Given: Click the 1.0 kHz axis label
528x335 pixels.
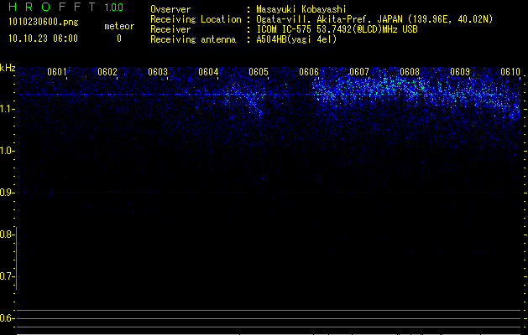Looking at the screenshot, I should [x=6, y=151].
